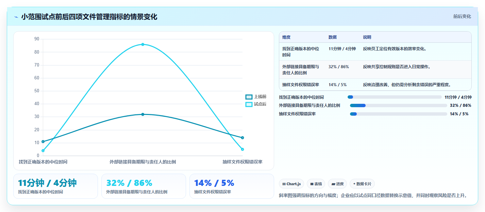Click the 试点后 point above 找到正确版本的中位时间
The width and height of the screenshot is (485, 212).
click(43, 151)
